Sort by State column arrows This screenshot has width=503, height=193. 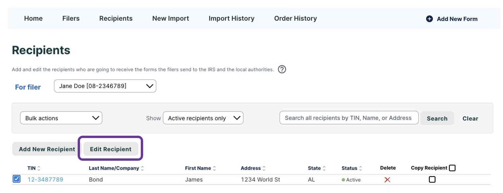(x=324, y=168)
